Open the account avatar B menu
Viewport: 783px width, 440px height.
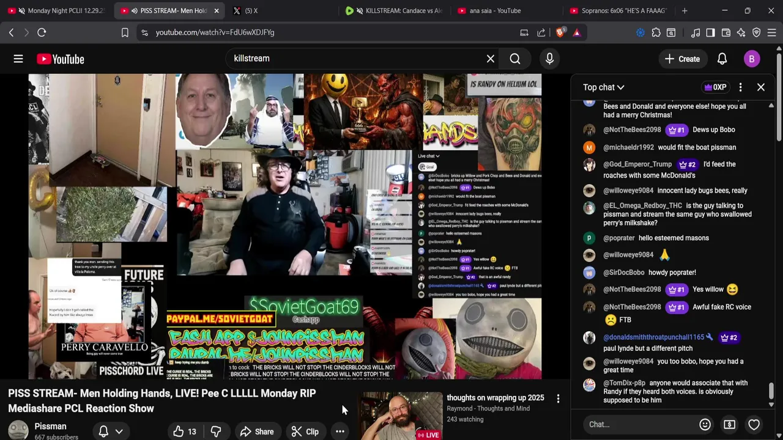coord(752,59)
